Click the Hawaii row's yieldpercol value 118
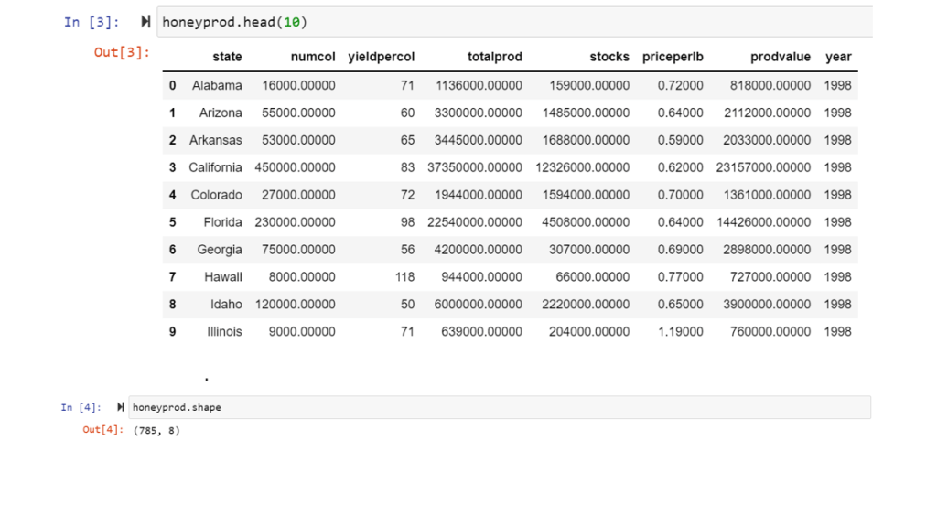This screenshot has width=937, height=526. point(404,277)
